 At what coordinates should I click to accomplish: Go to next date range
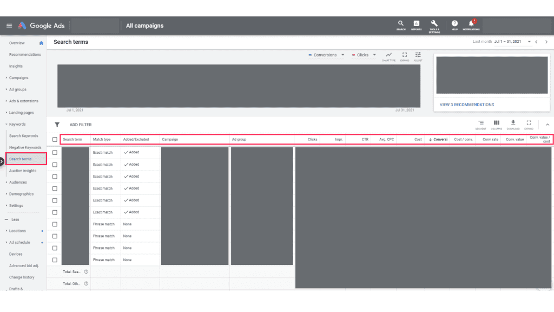546,42
